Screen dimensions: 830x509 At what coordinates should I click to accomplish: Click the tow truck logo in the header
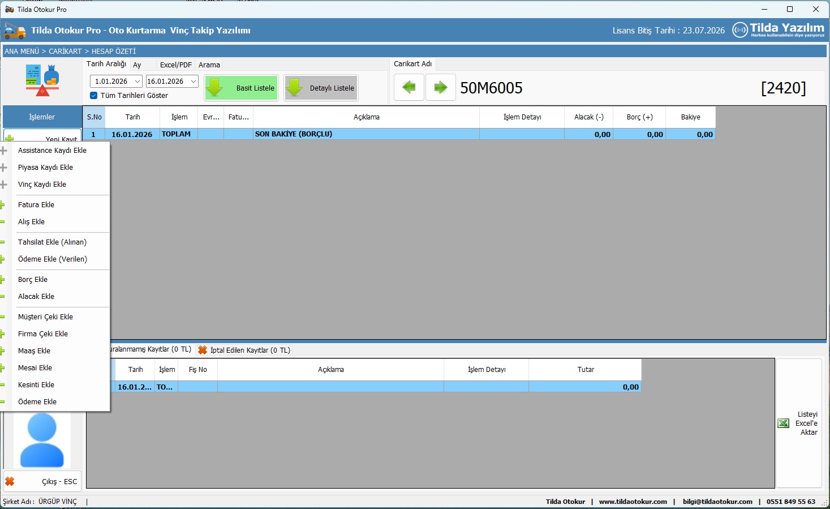coord(14,31)
